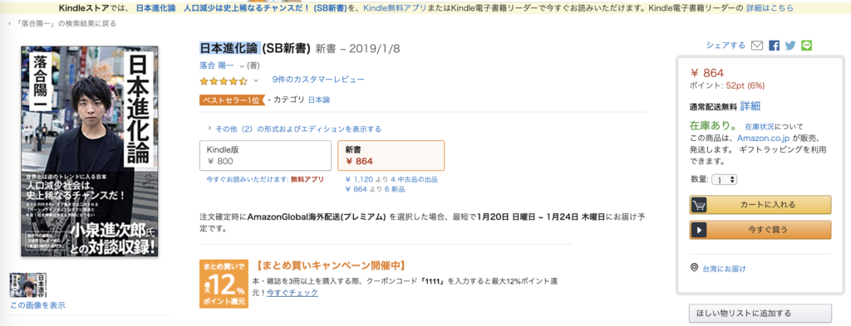Image resolution: width=851 pixels, height=326 pixels.
Task: Go back to 落合陽一 search results
Action: pos(61,23)
